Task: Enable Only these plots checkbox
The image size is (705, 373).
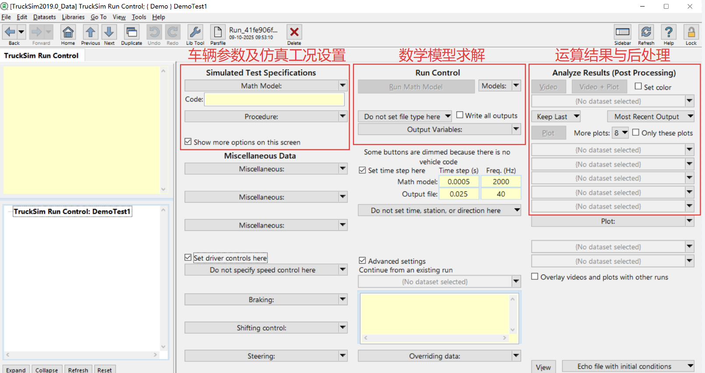Action: coord(636,132)
